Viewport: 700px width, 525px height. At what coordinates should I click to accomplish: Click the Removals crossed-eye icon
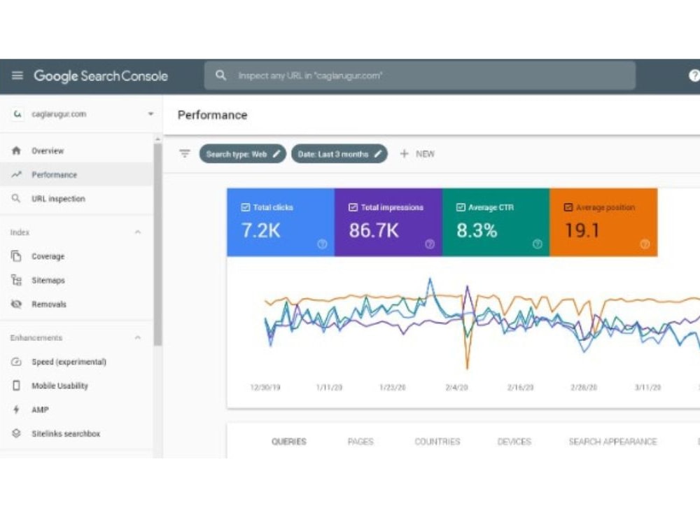click(x=16, y=304)
